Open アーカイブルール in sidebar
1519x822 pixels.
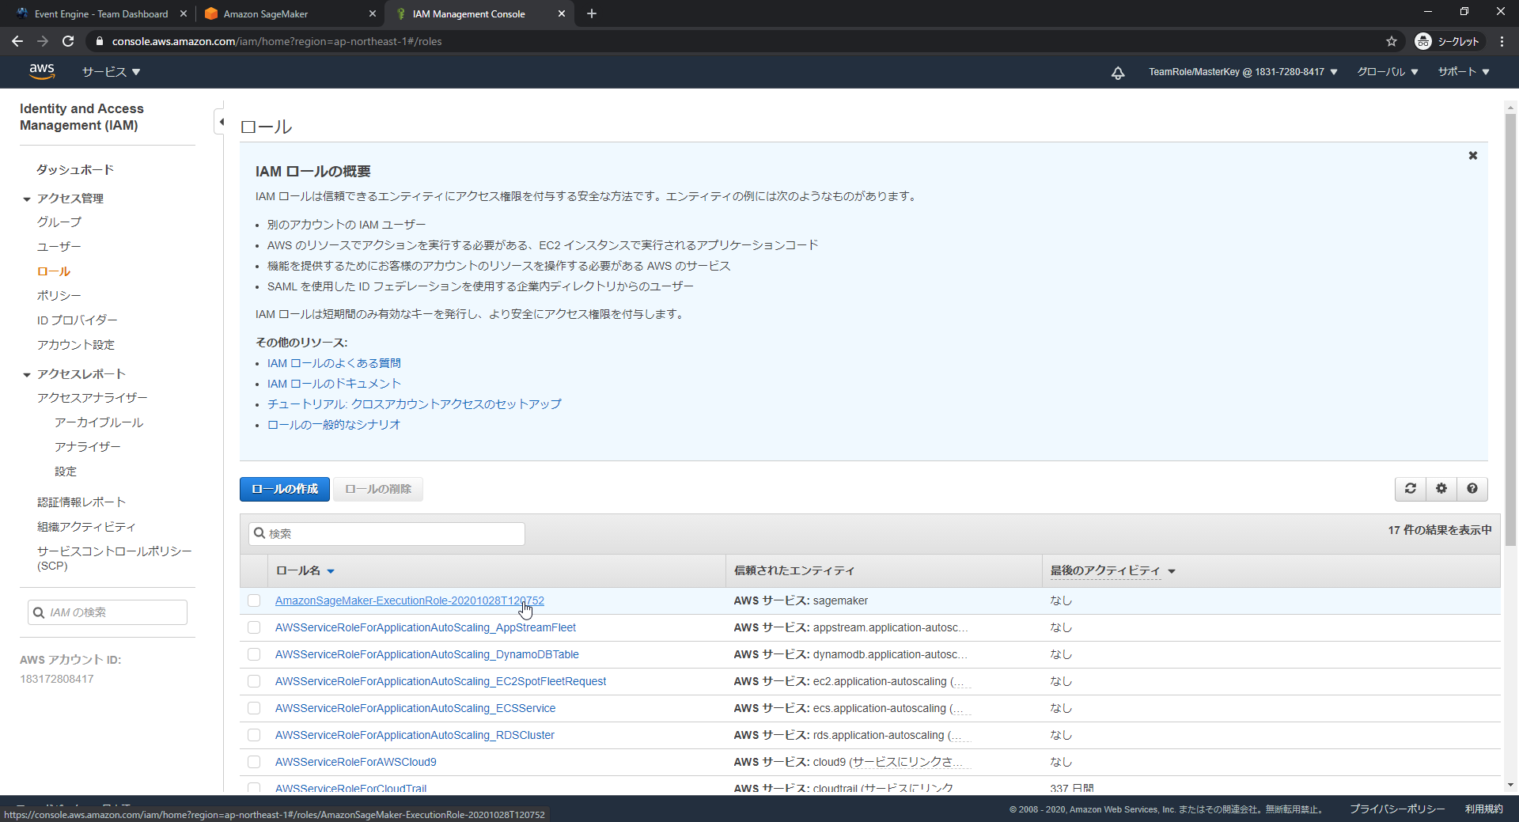[x=99, y=422]
